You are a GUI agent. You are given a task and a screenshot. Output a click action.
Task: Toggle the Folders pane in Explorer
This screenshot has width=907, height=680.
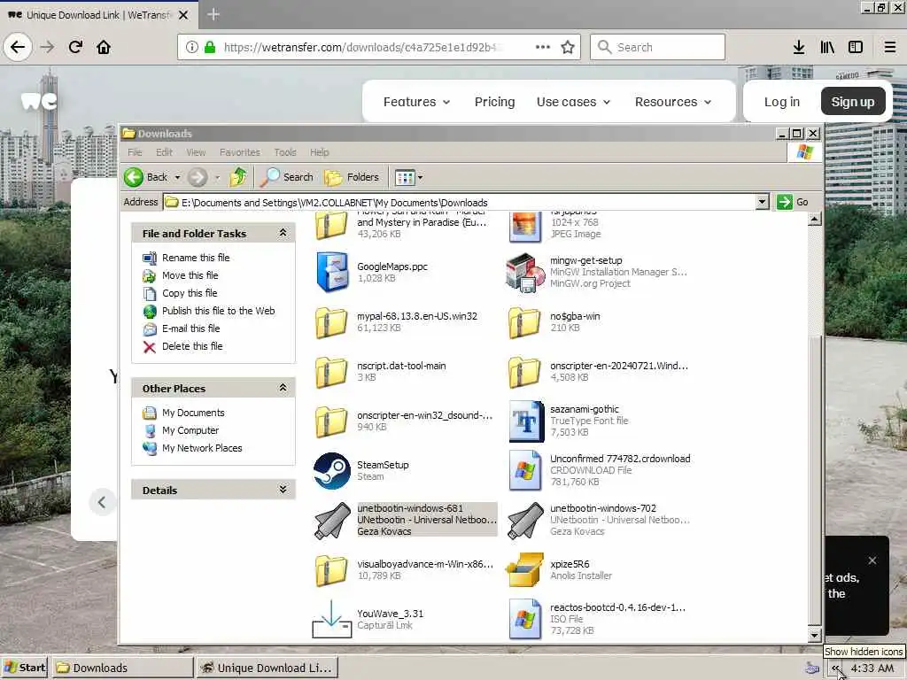pyautogui.click(x=352, y=177)
